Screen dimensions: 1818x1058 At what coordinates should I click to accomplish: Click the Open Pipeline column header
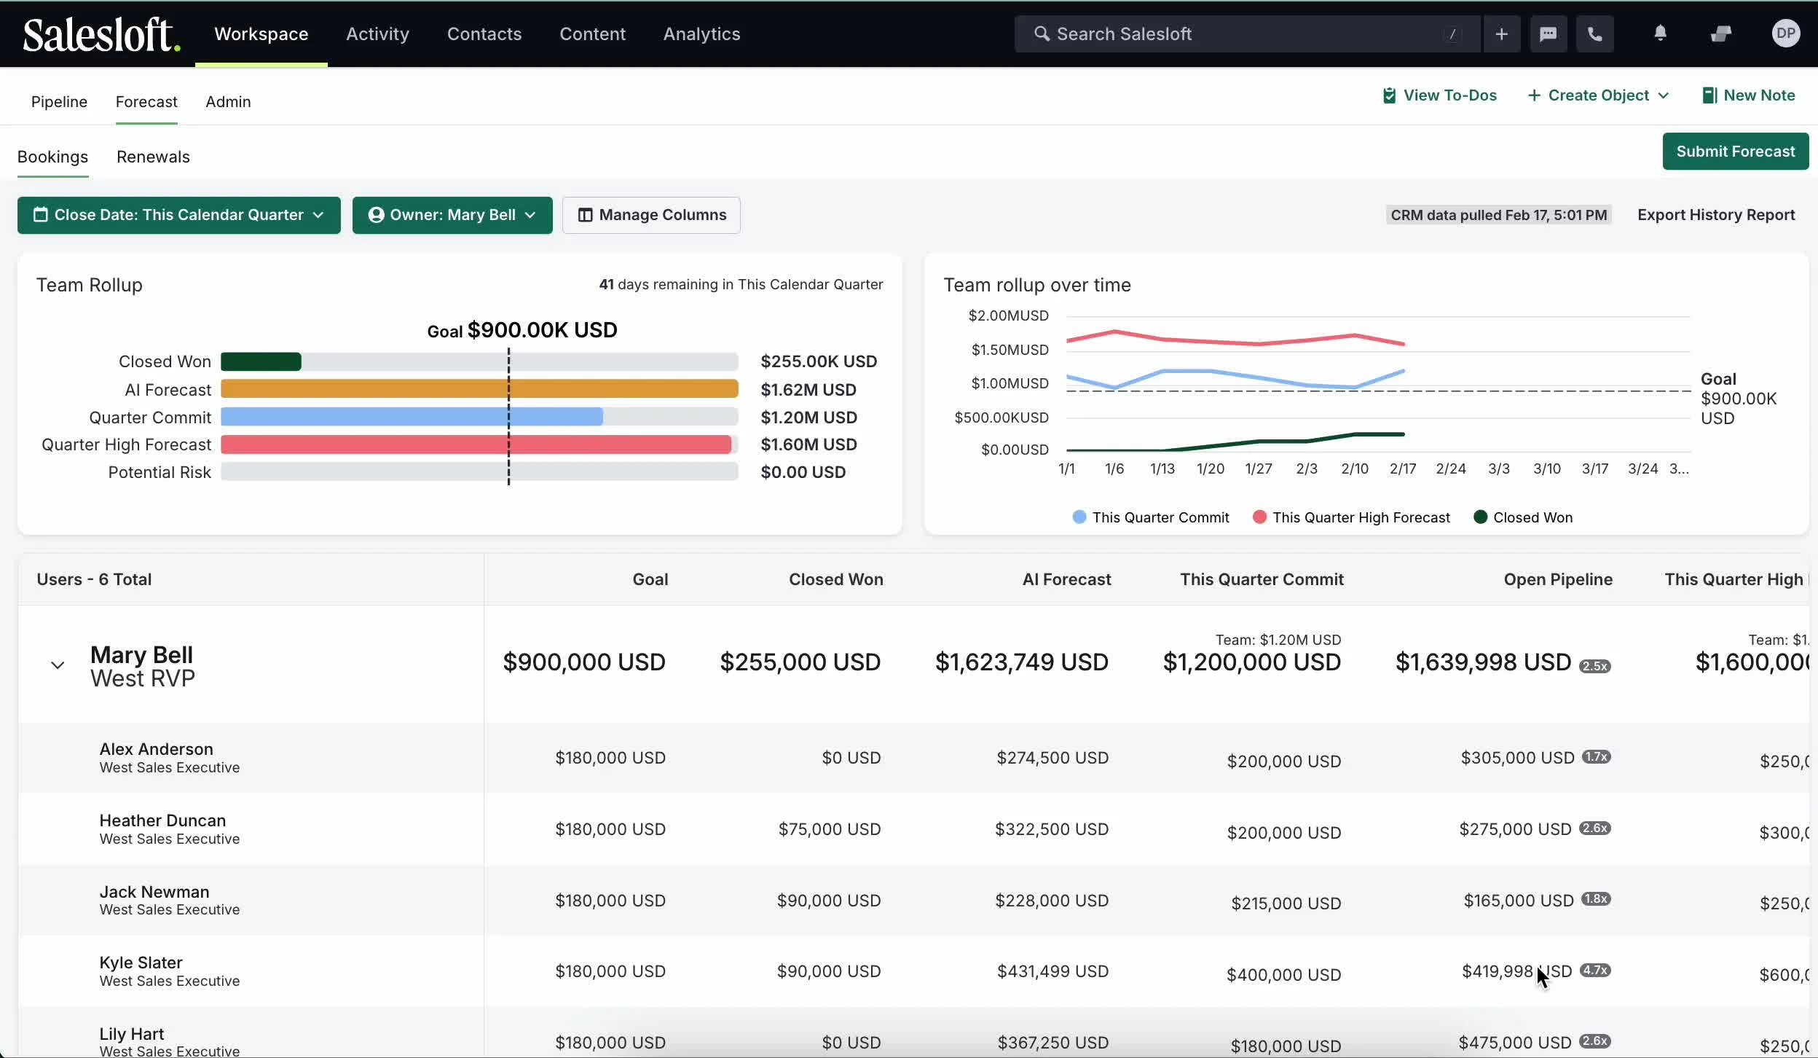coord(1558,579)
